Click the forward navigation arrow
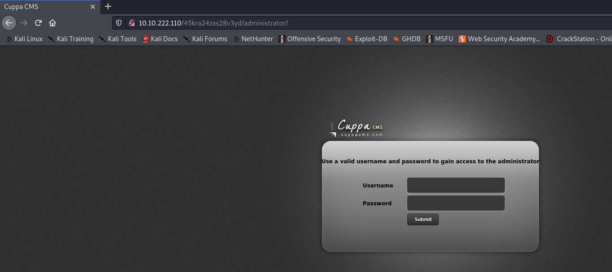This screenshot has height=272, width=612. [24, 23]
